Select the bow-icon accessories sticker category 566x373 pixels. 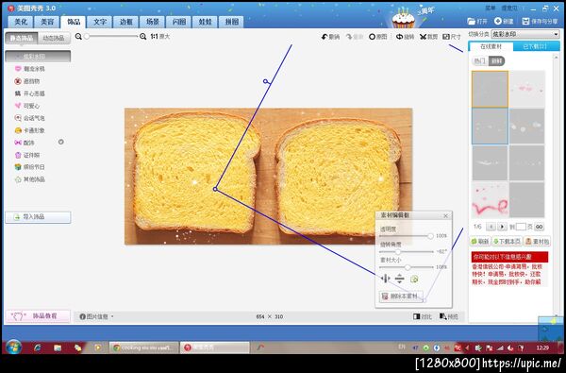[x=25, y=143]
